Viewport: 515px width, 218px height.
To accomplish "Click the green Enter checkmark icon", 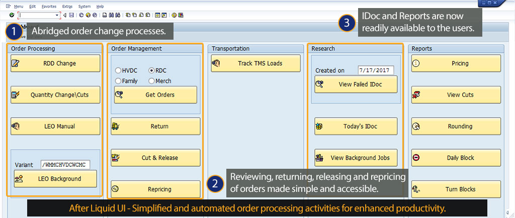I will [x=12, y=16].
